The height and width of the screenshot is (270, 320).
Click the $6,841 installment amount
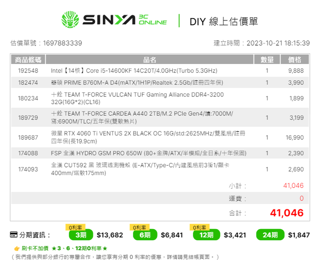click(172, 235)
